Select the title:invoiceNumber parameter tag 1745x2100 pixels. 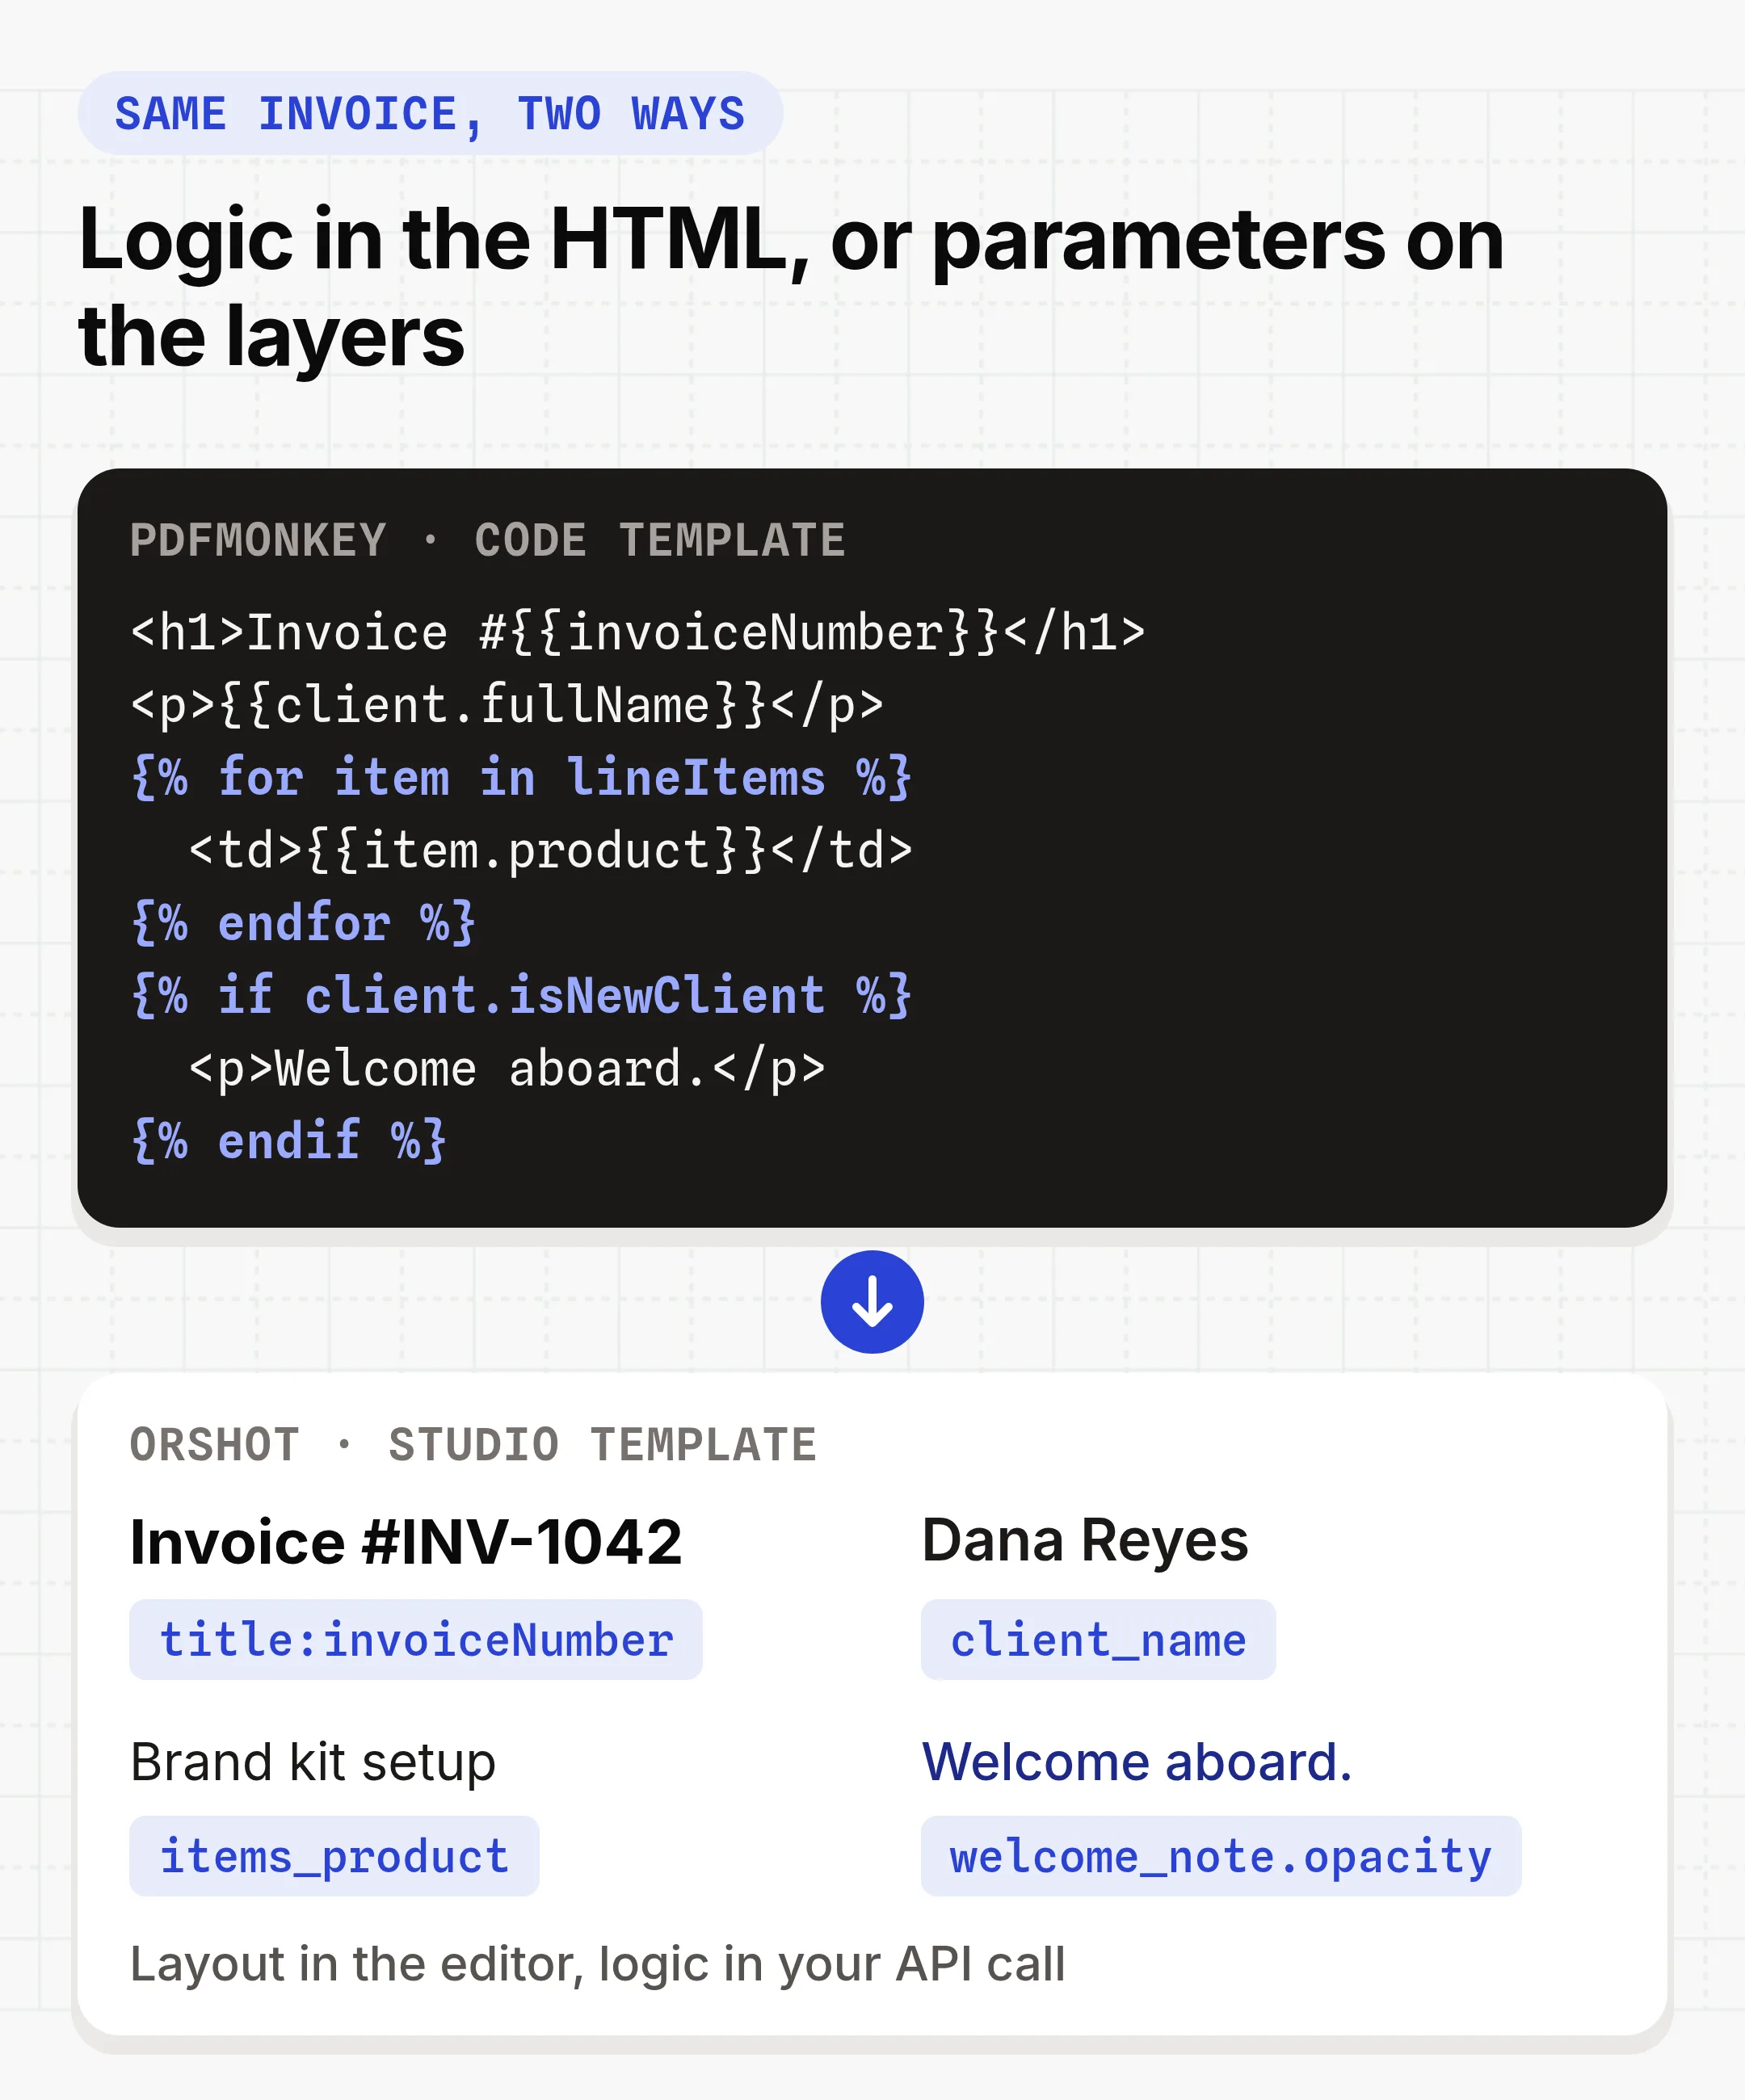(x=416, y=1640)
